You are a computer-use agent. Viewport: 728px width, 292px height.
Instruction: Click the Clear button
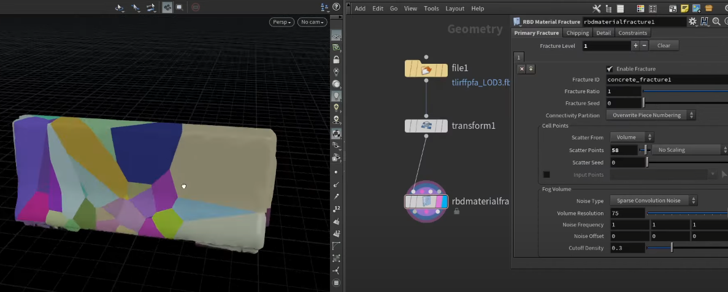[664, 45]
